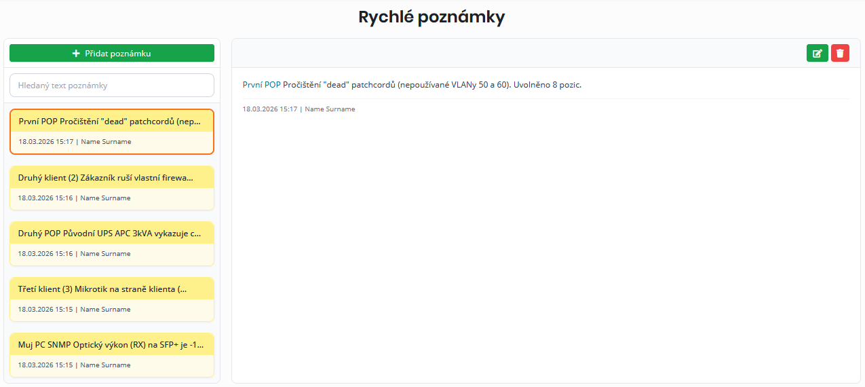Follow the "První POP" link in note detail
Screen dimensions: 865x387
point(261,85)
